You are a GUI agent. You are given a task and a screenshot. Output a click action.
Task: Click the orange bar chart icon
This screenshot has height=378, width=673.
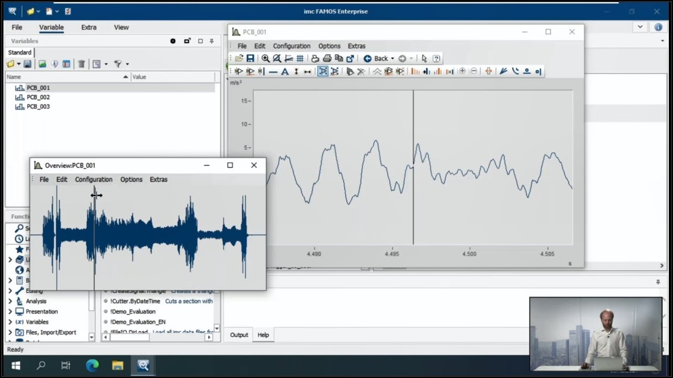pyautogui.click(x=415, y=71)
